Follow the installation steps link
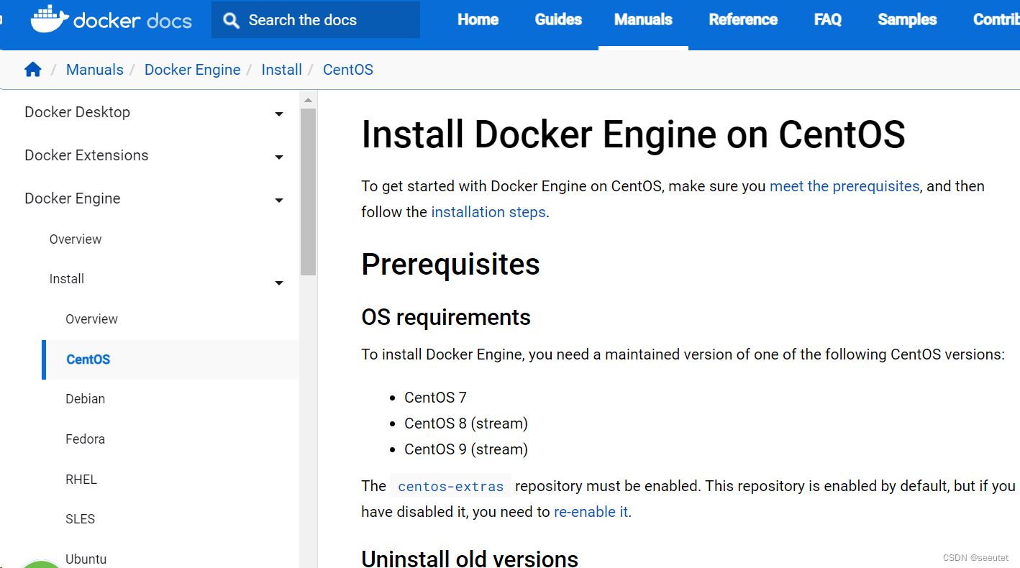Screen dimensions: 1020x568 pos(488,212)
